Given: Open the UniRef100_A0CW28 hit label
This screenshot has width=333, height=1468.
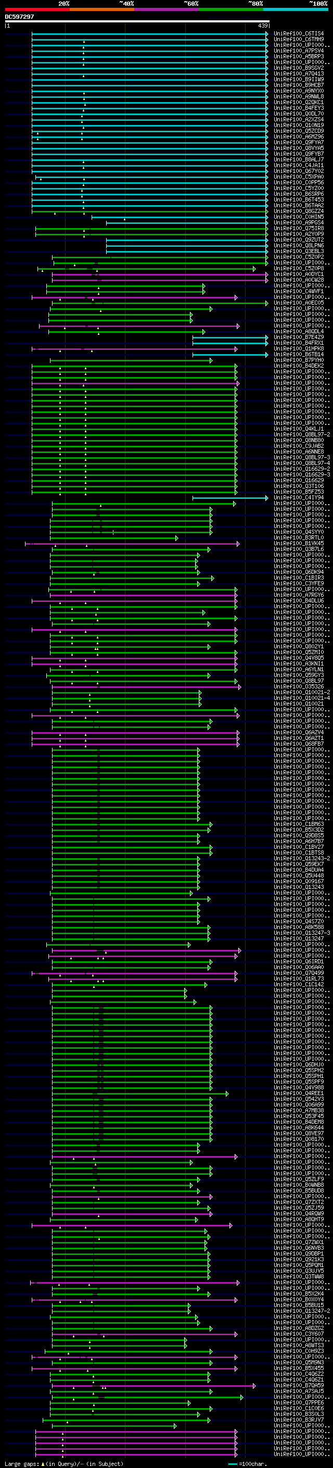Looking at the screenshot, I should pos(299,280).
